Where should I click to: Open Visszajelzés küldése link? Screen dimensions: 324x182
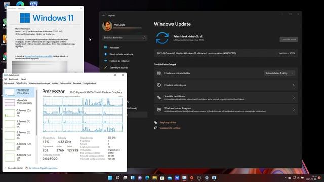[170, 128]
